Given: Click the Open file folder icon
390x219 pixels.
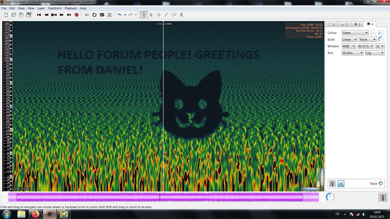Looking at the screenshot, I should [x=14, y=15].
